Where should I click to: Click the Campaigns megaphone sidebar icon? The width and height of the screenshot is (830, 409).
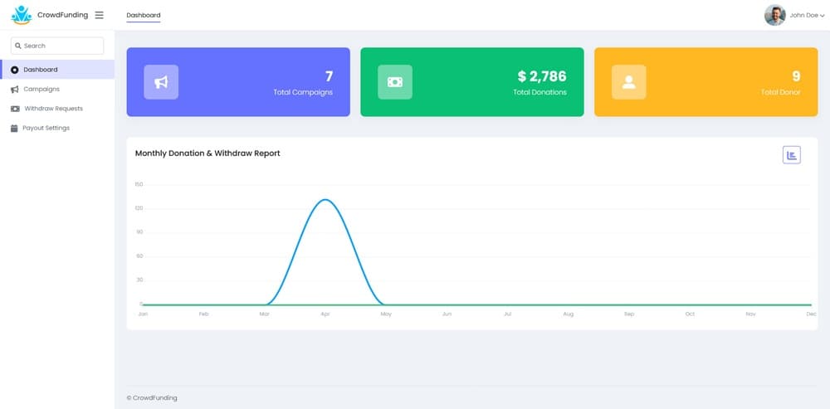click(14, 90)
